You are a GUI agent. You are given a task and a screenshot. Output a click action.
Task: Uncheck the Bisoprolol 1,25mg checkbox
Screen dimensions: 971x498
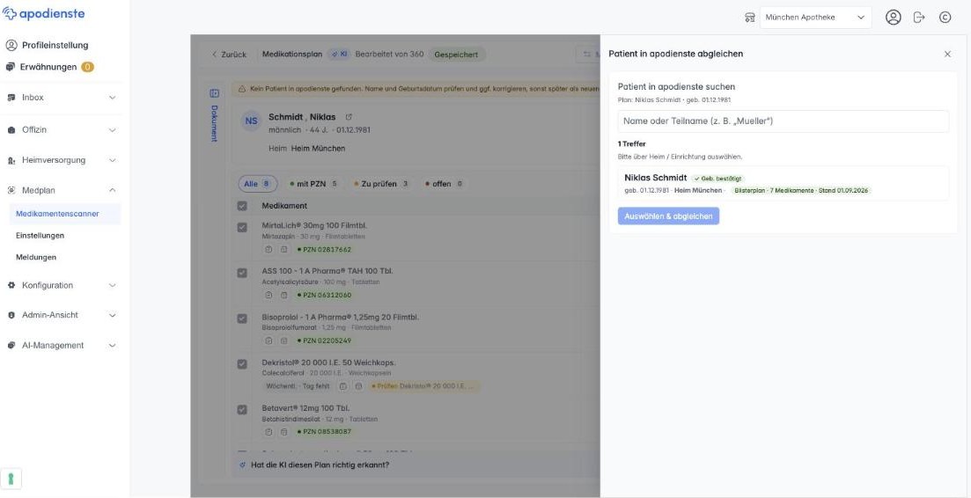coord(242,319)
